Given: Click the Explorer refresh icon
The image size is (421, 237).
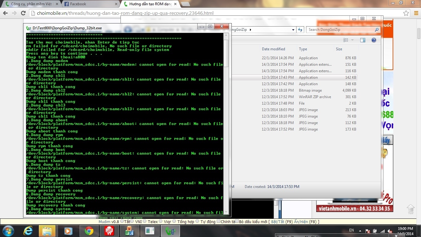Looking at the screenshot, I should point(300,30).
